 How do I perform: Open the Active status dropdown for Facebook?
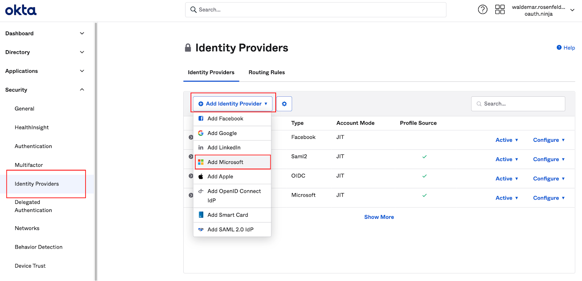(507, 140)
